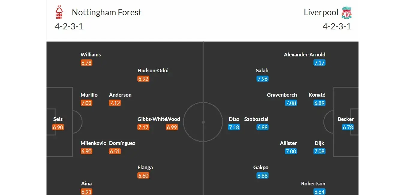Click the center spot on the pitch

point(203,122)
